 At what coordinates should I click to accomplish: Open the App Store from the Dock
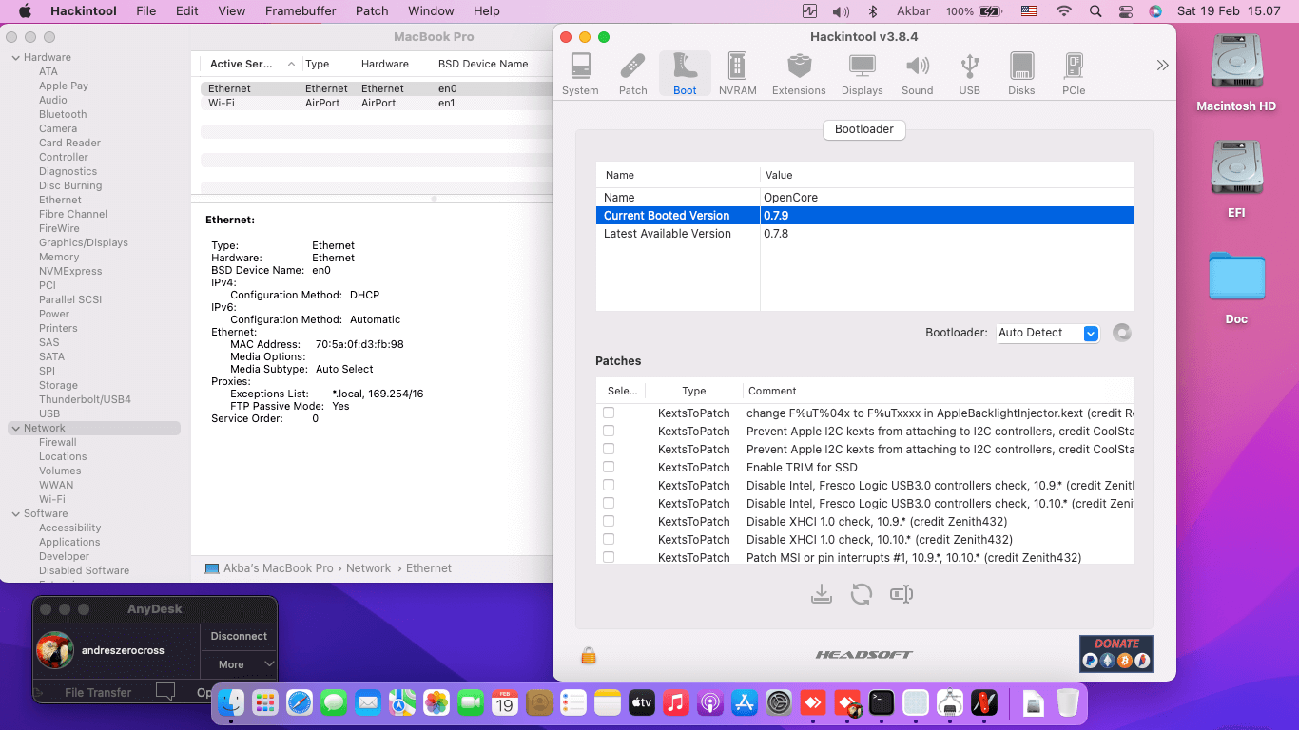tap(745, 702)
